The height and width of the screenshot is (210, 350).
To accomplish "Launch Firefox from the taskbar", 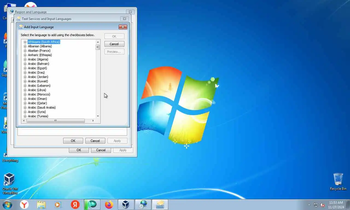I will (x=109, y=204).
